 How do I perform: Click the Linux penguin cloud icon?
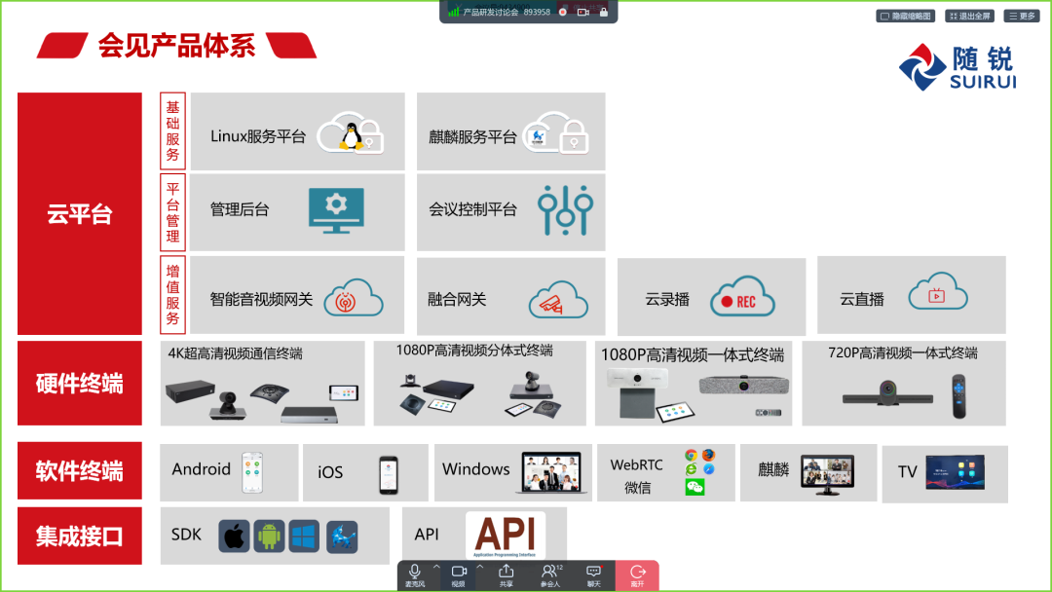coord(351,134)
